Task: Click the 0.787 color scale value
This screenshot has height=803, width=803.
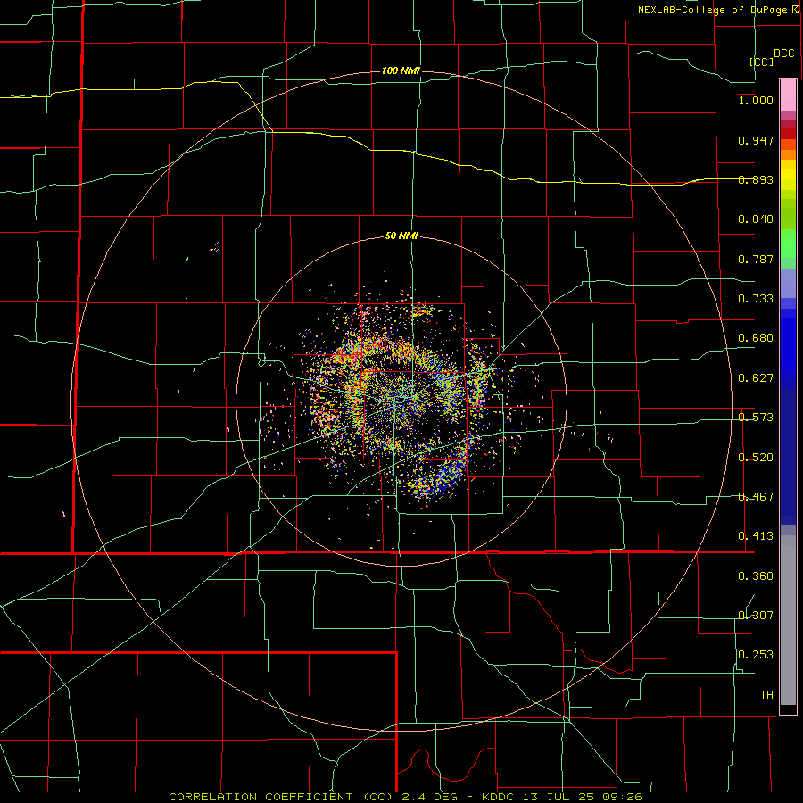Action: tap(756, 259)
